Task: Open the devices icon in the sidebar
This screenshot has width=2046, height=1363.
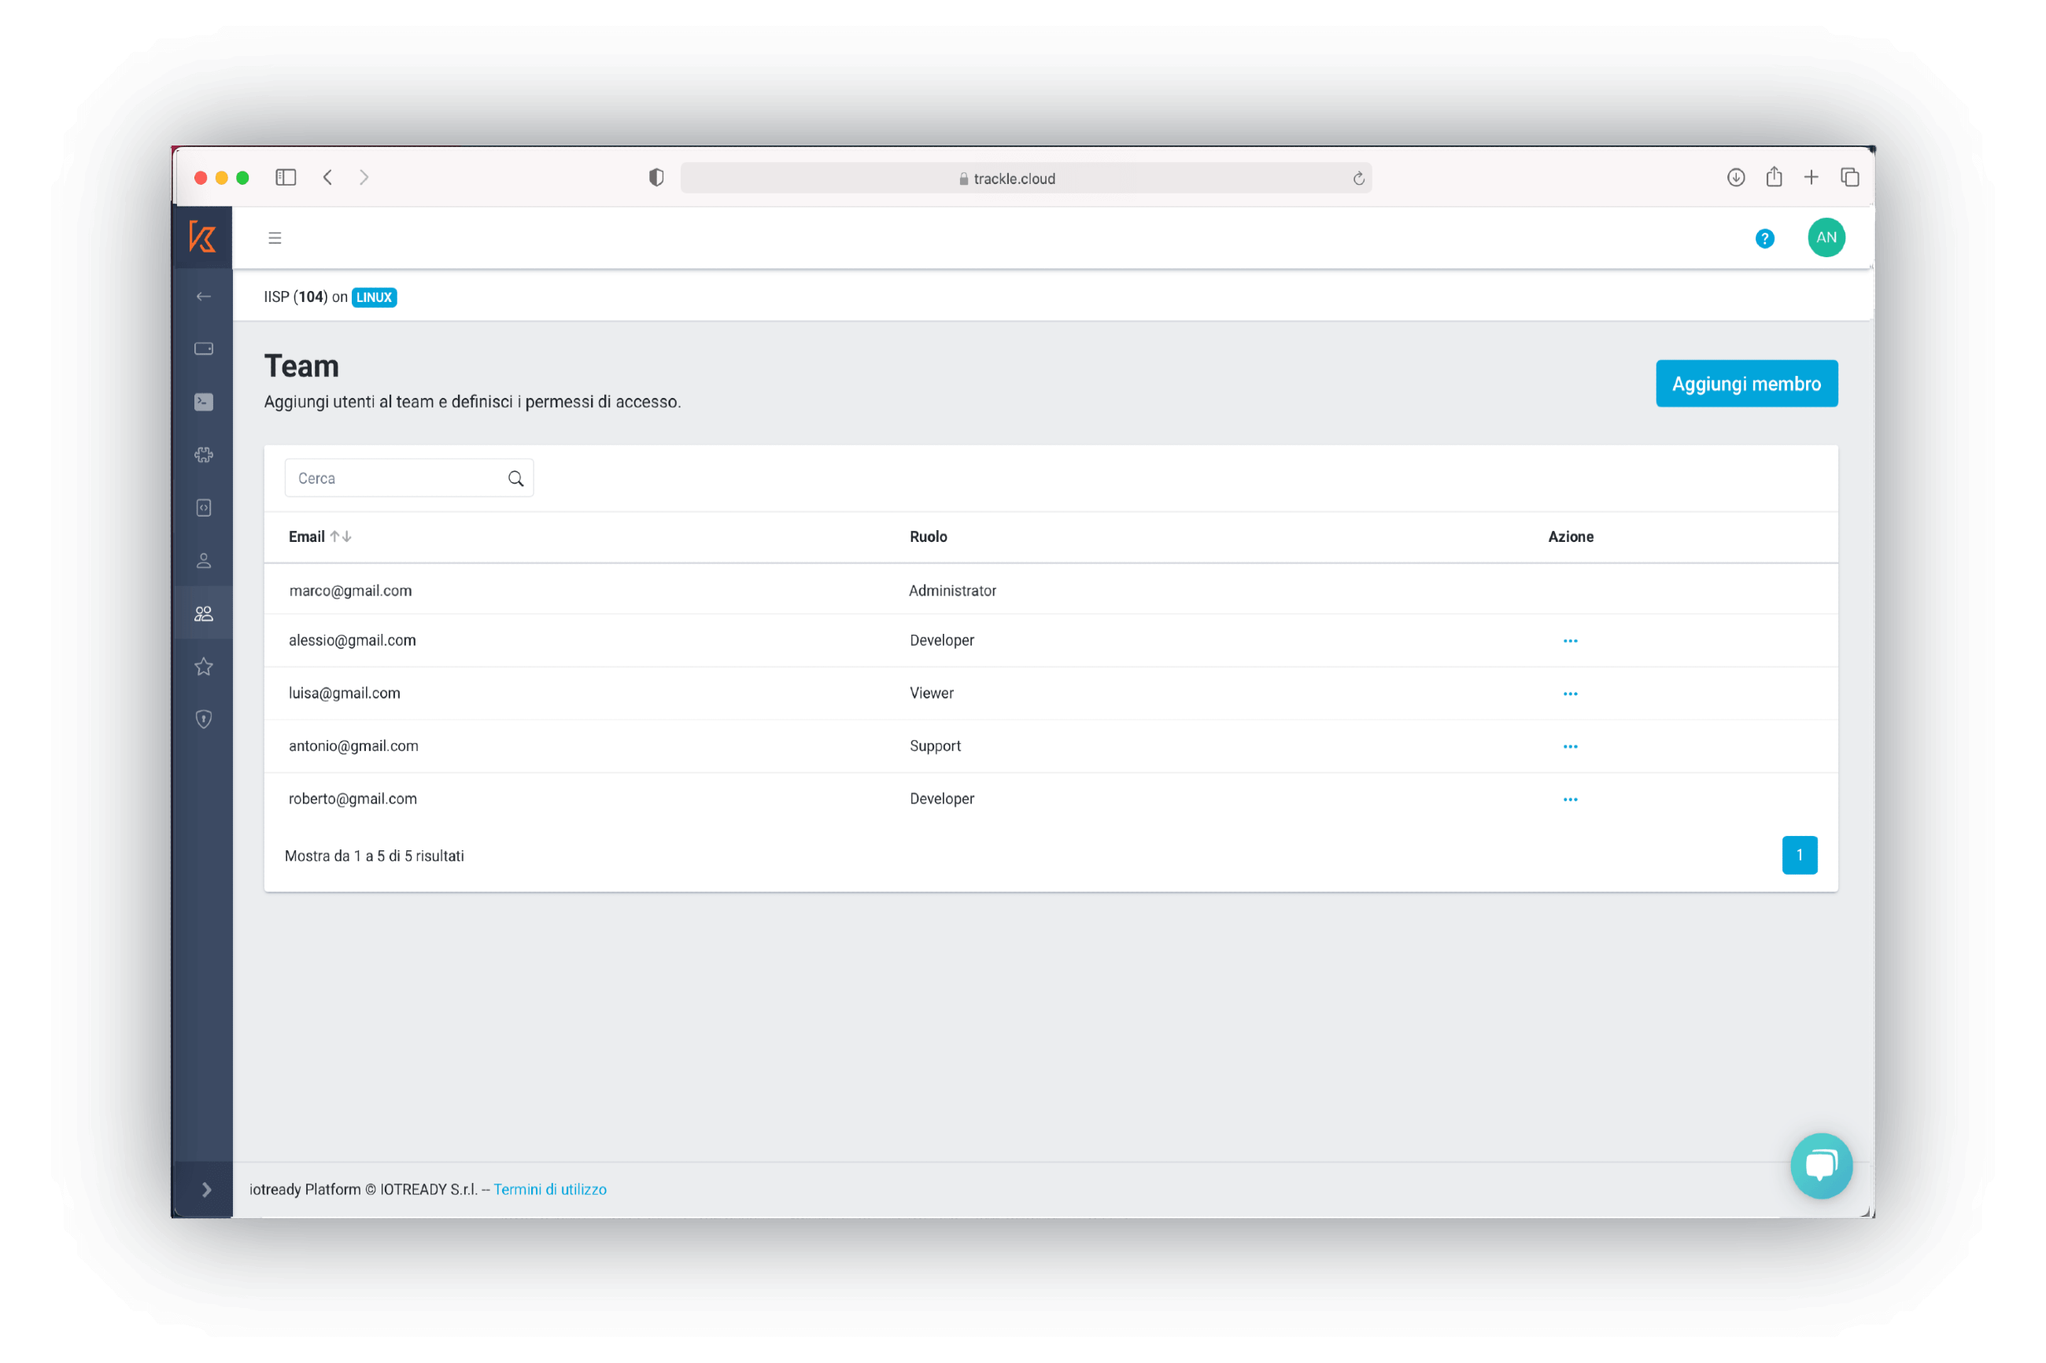Action: pyautogui.click(x=204, y=348)
